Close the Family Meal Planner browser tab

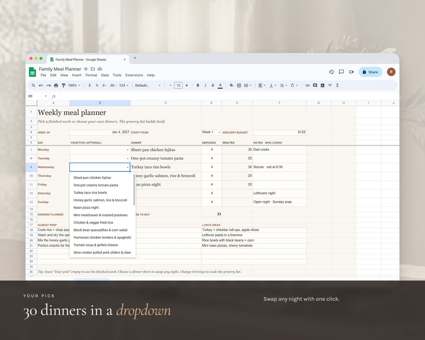click(x=125, y=59)
